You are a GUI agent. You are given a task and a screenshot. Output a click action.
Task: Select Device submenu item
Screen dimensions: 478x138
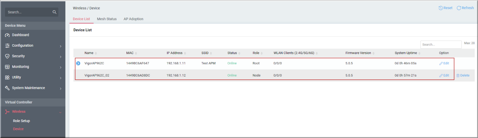(18, 129)
